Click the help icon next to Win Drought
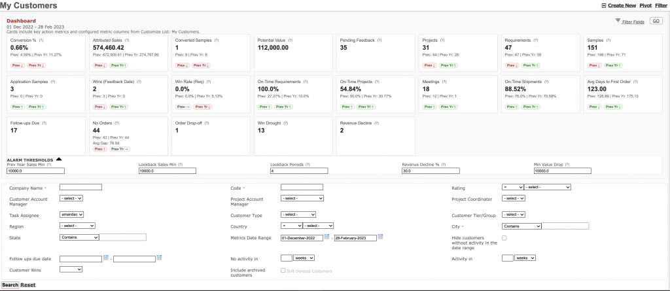This screenshot has height=291, width=670. 287,122
